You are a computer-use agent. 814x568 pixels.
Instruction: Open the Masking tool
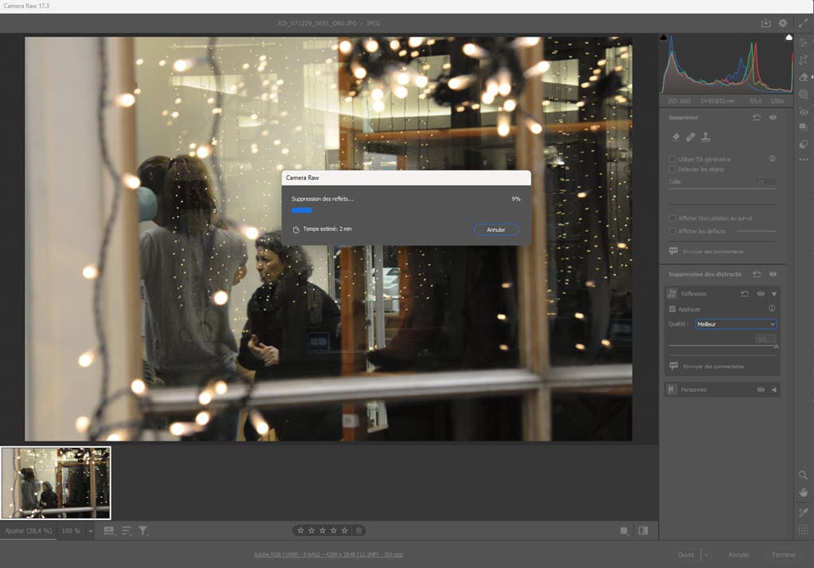tap(803, 94)
